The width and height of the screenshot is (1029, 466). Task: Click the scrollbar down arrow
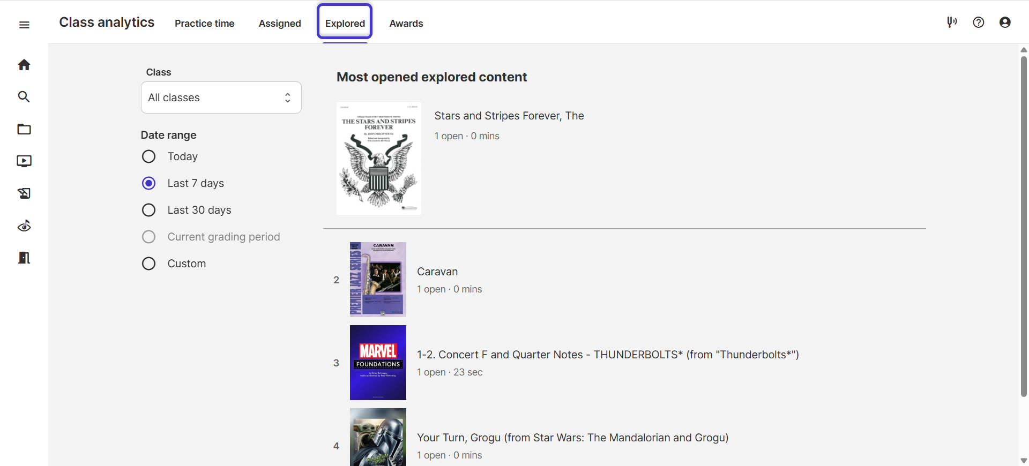tap(1024, 460)
